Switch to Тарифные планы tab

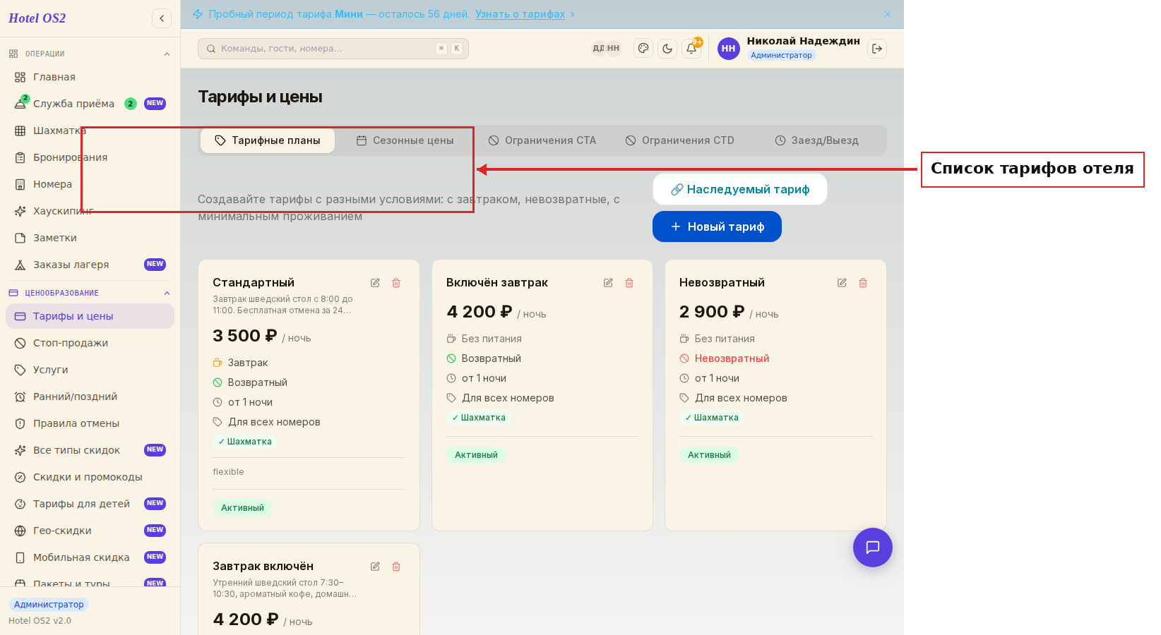[268, 140]
